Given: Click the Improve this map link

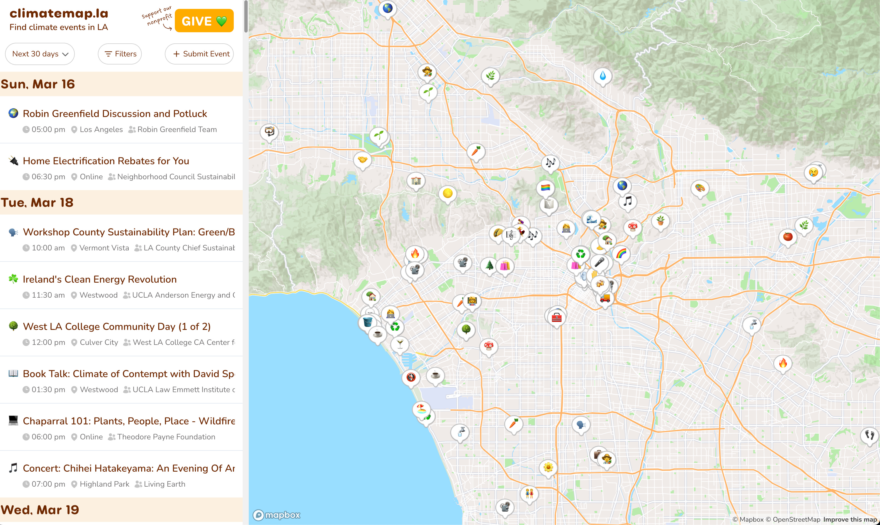Looking at the screenshot, I should click(x=850, y=519).
